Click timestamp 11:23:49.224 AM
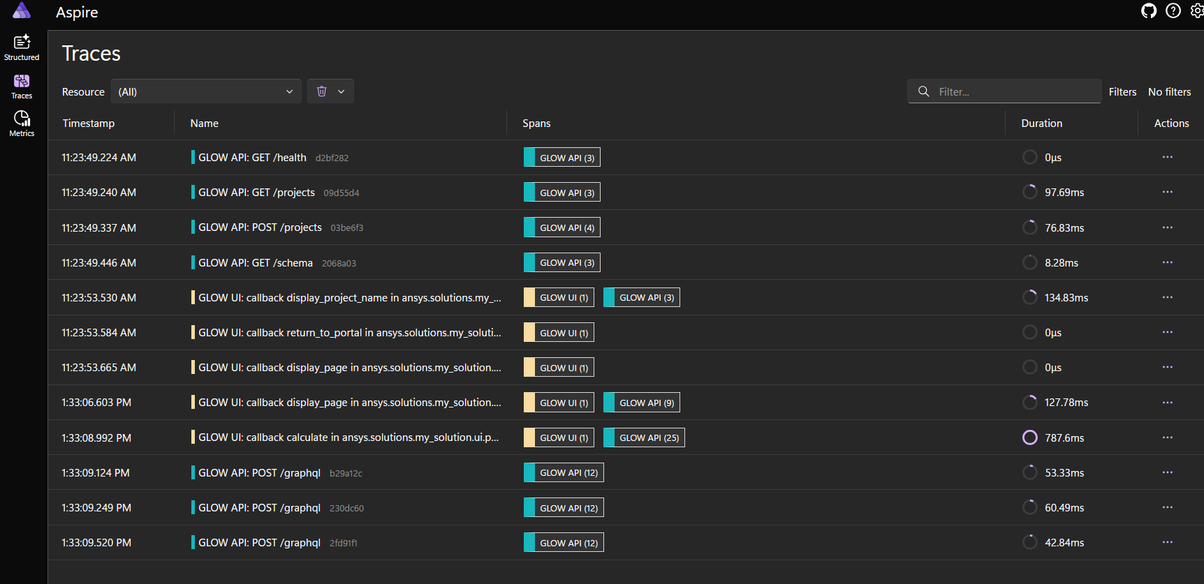Screen dimensions: 1204x584 tap(99, 157)
